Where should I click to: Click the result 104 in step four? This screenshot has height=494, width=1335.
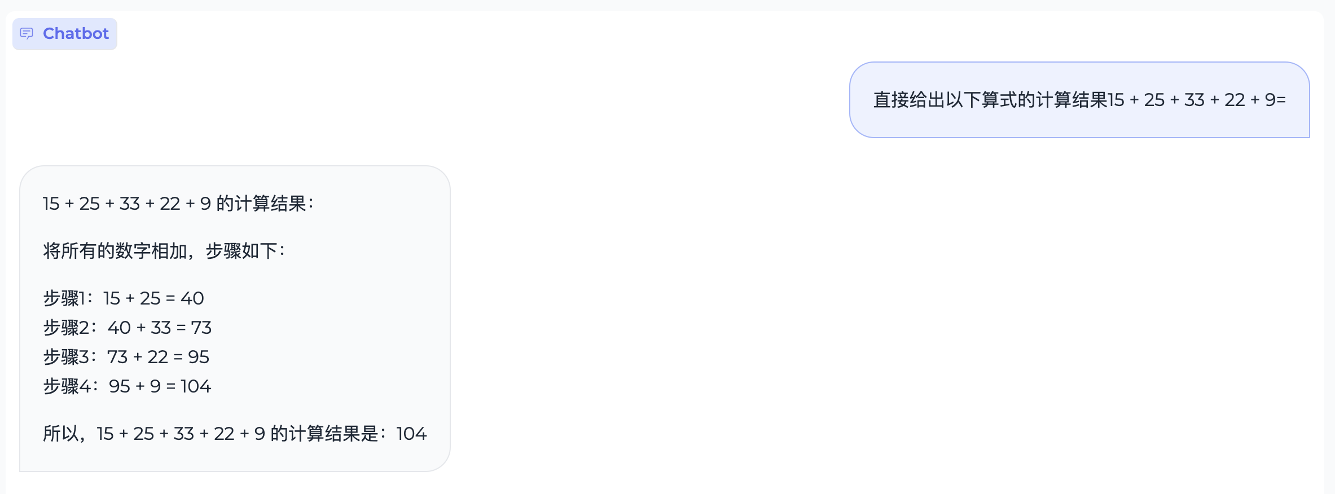click(x=196, y=386)
